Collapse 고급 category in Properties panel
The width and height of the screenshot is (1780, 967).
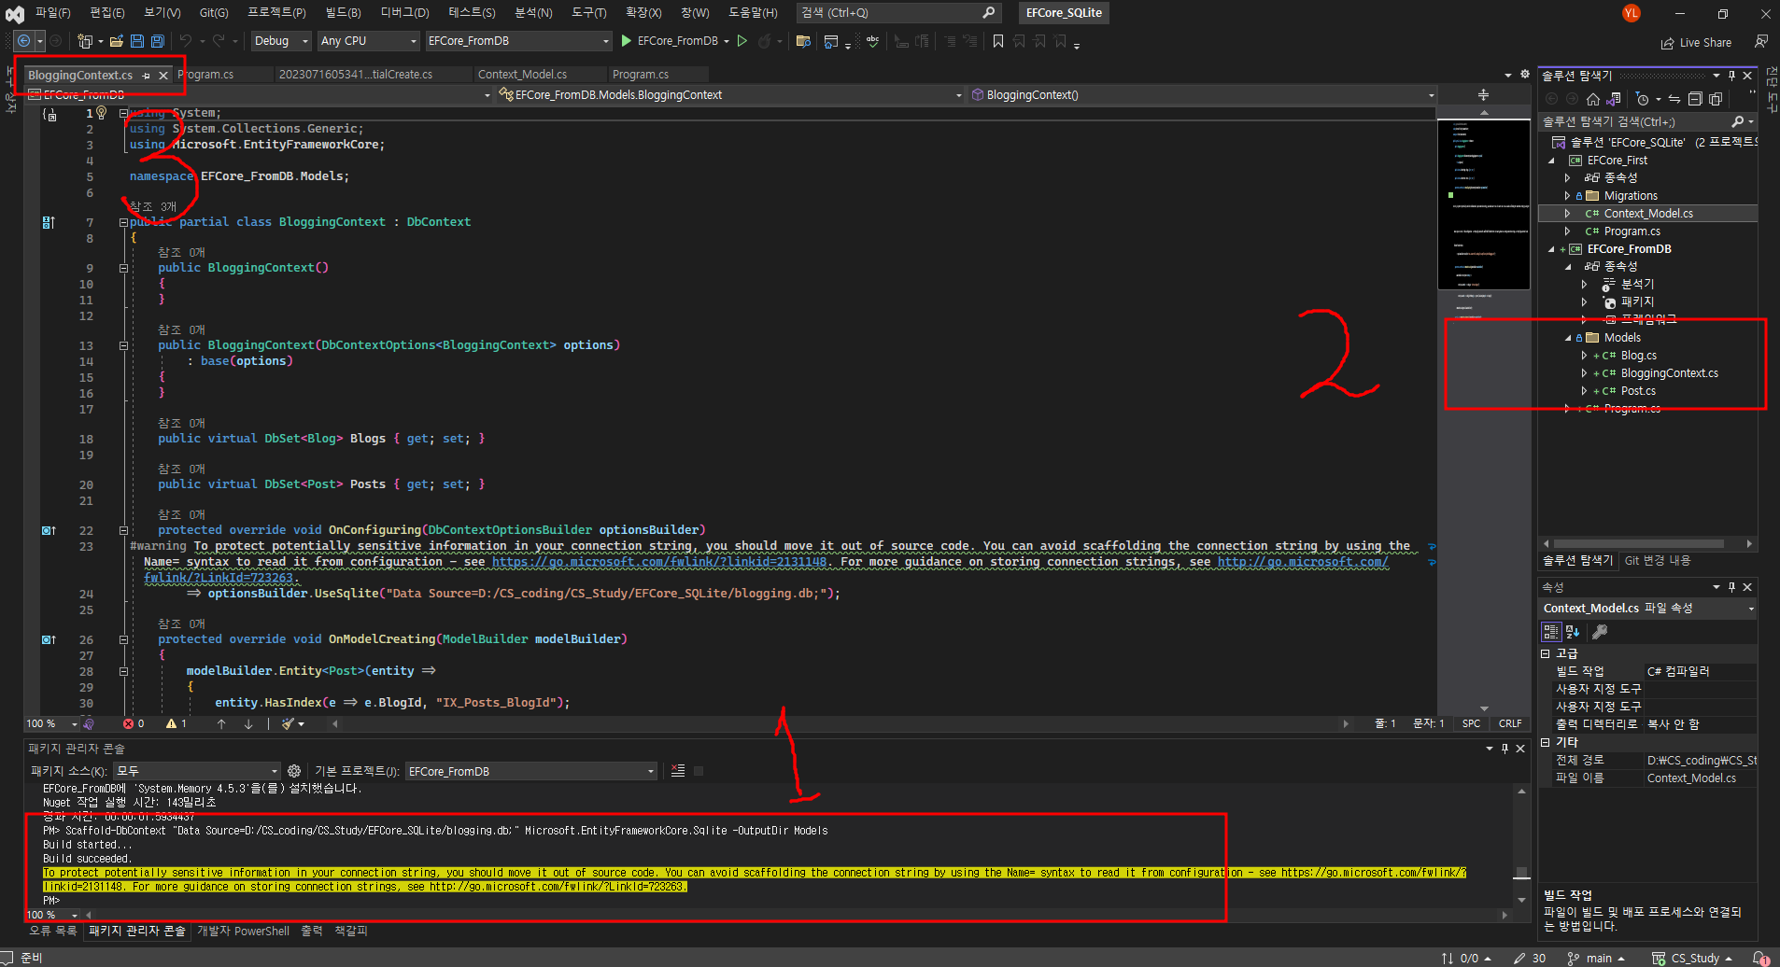[1546, 654]
